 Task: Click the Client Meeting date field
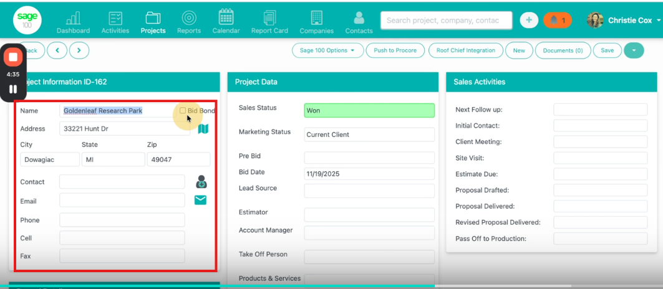click(x=601, y=141)
